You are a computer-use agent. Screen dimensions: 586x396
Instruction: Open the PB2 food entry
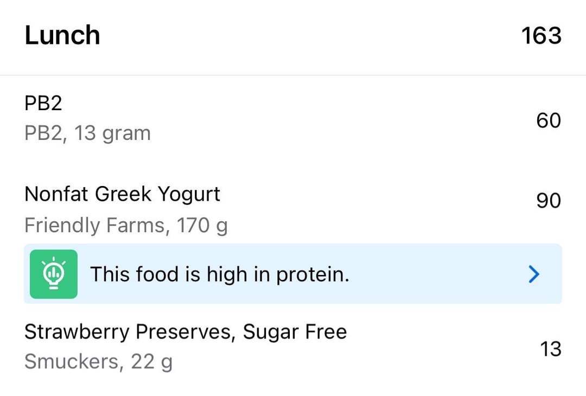pos(293,119)
